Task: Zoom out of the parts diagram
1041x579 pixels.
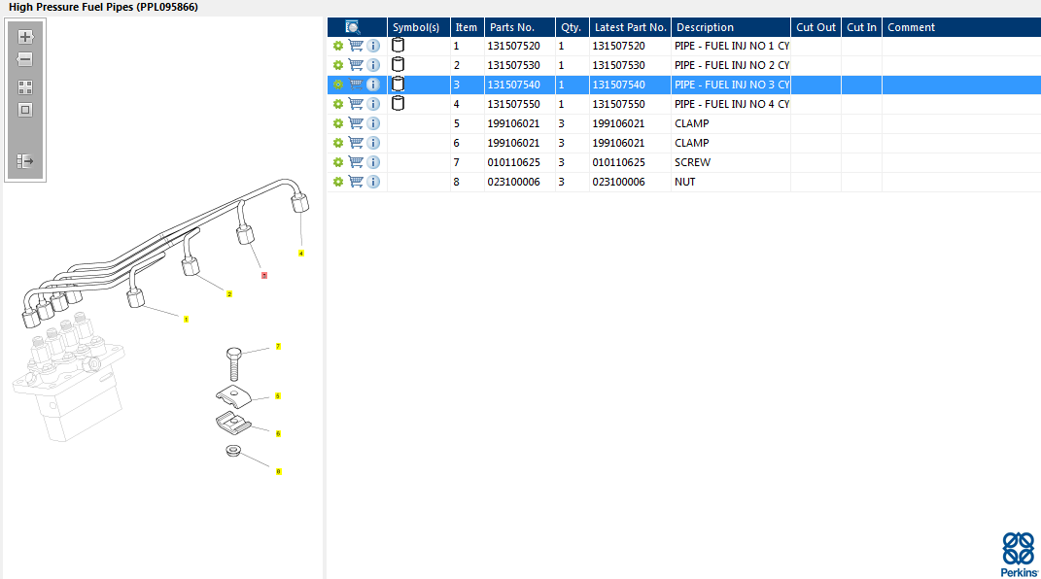Action: click(25, 59)
